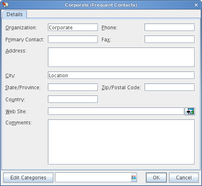Close the Corporate contact dialog
The width and height of the screenshot is (202, 186).
[x=196, y=5]
